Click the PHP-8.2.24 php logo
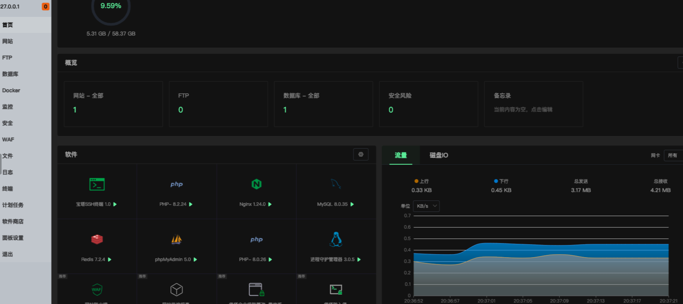Viewport: 683px width, 304px height. 176,184
